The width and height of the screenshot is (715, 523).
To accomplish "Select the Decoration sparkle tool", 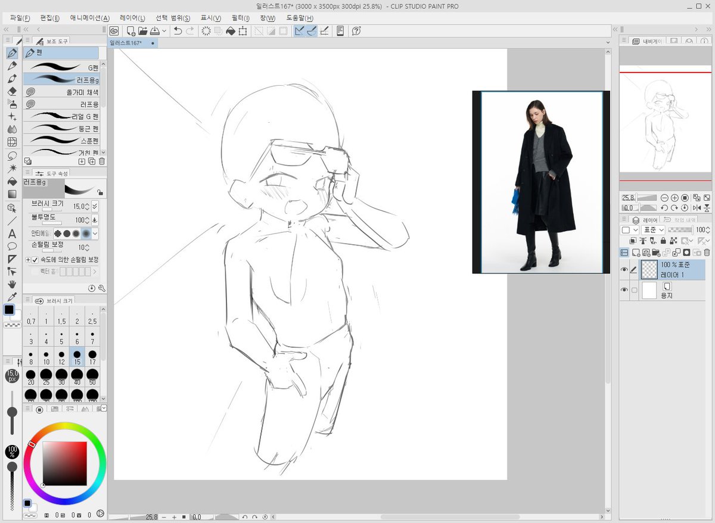I will pyautogui.click(x=12, y=117).
